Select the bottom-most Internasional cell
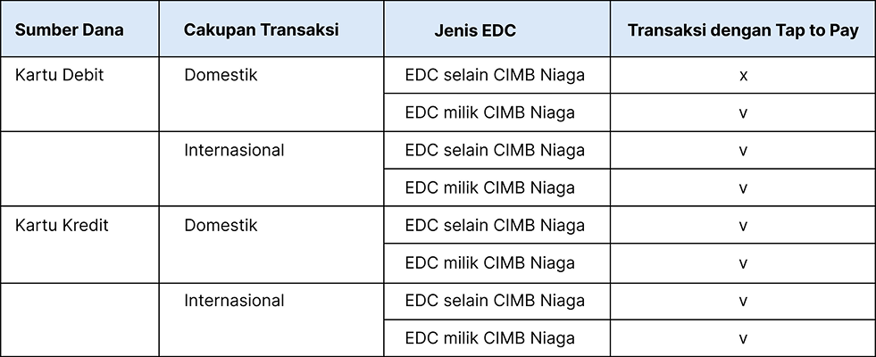The image size is (876, 357). coord(234,301)
